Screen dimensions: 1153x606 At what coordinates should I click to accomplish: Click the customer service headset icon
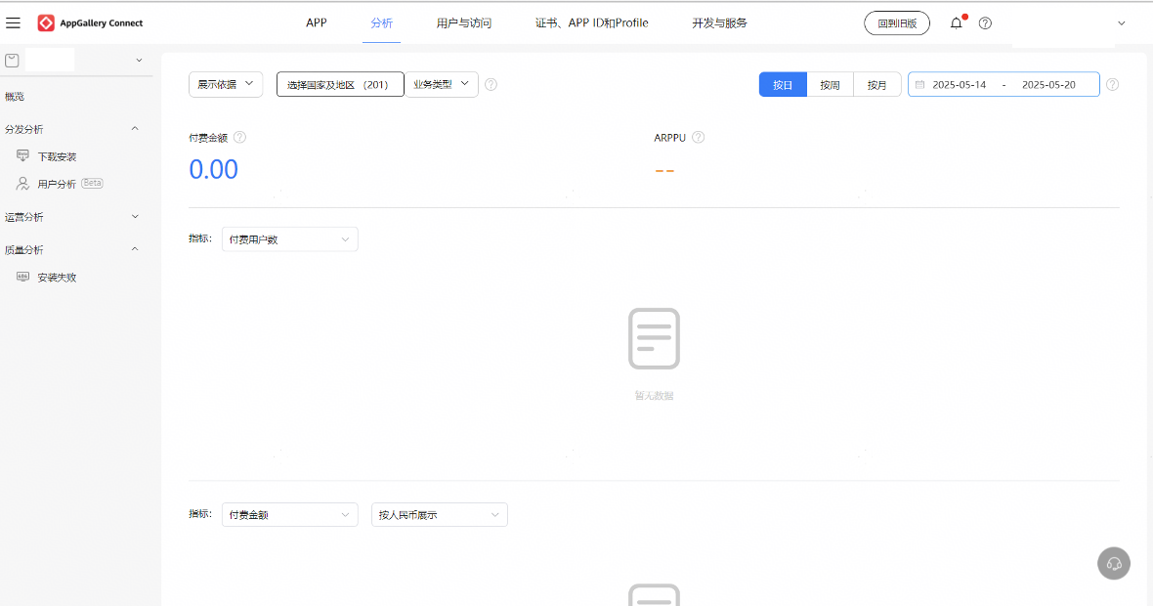point(1114,564)
